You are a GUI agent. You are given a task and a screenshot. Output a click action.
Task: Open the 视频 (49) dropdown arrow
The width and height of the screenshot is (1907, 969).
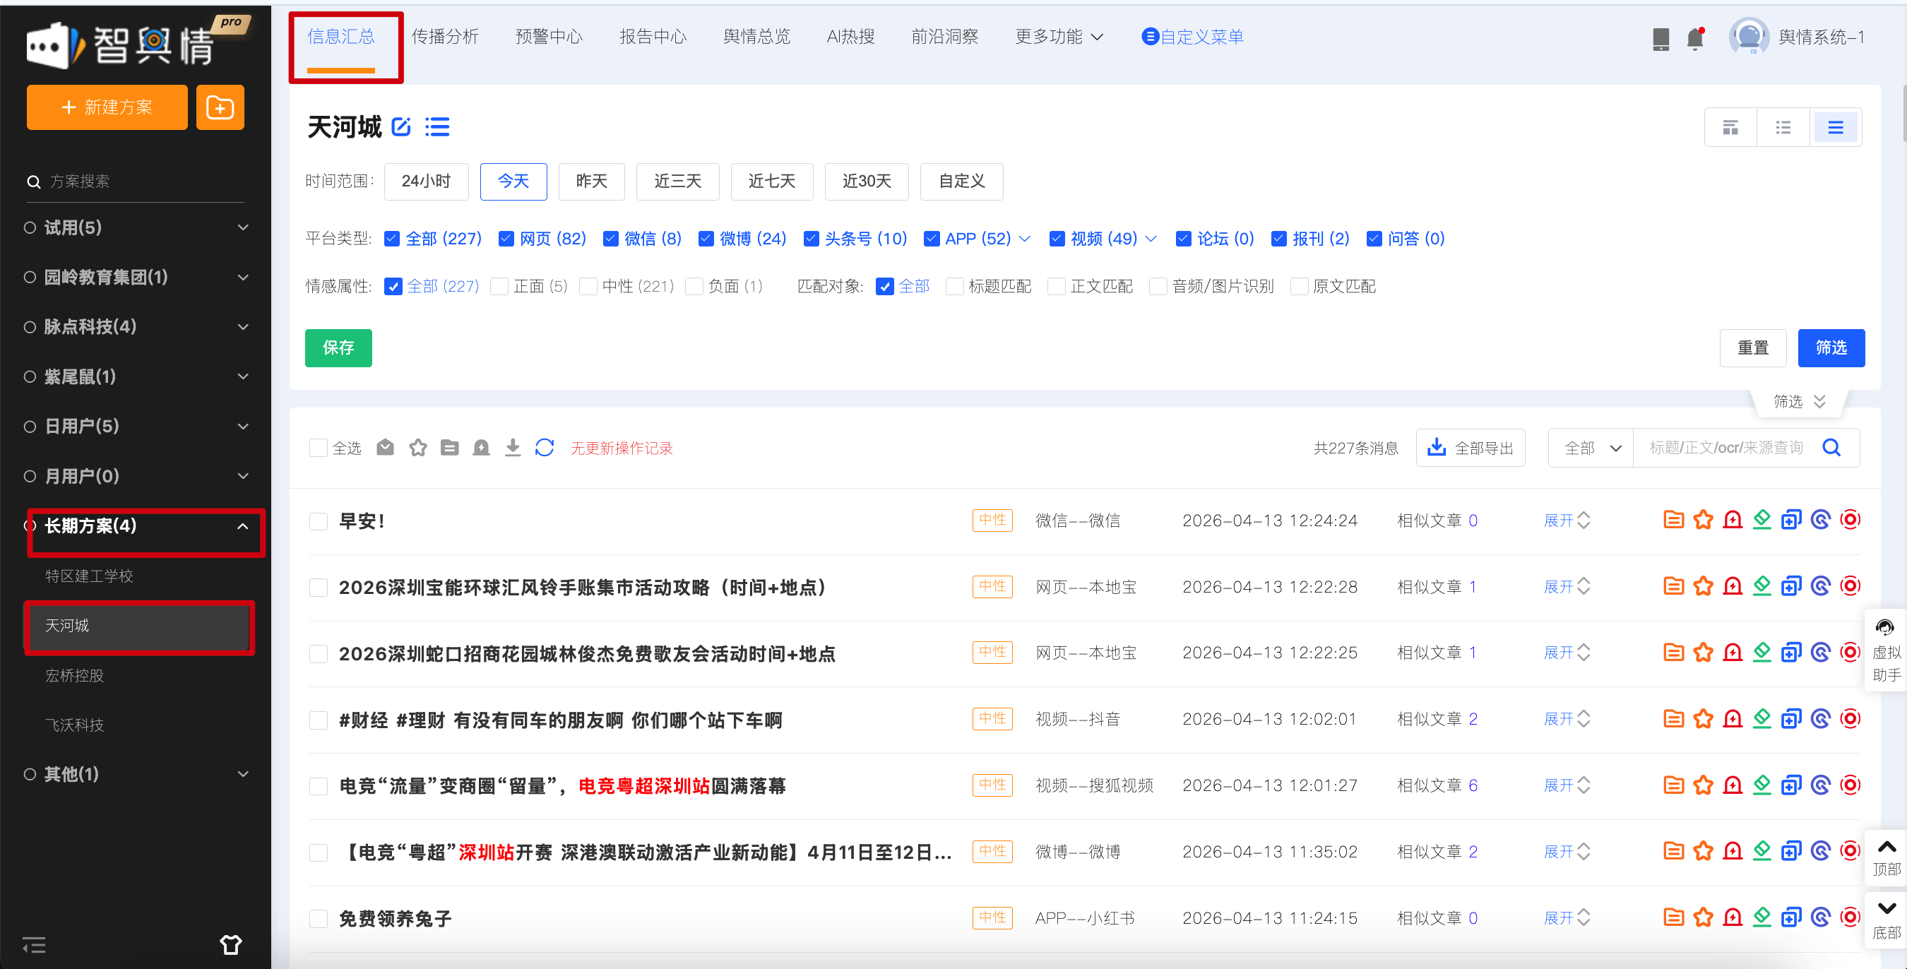(1151, 238)
